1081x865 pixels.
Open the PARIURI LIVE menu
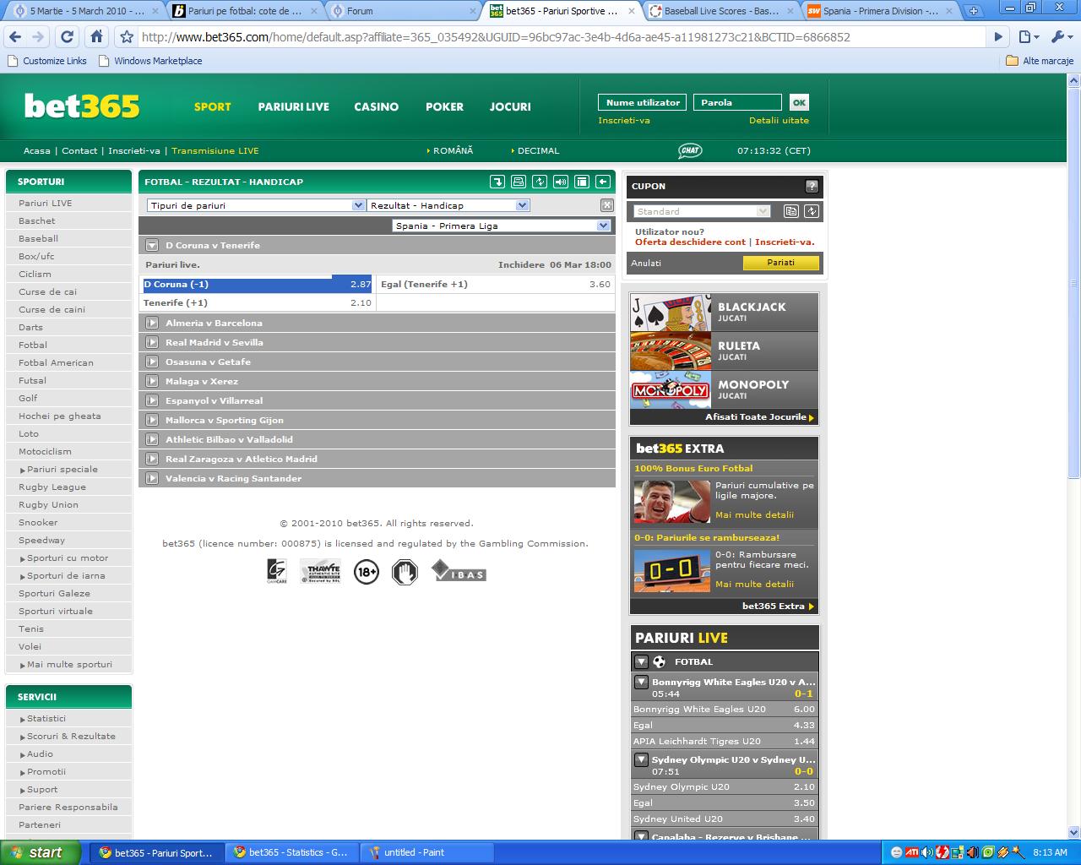click(294, 106)
